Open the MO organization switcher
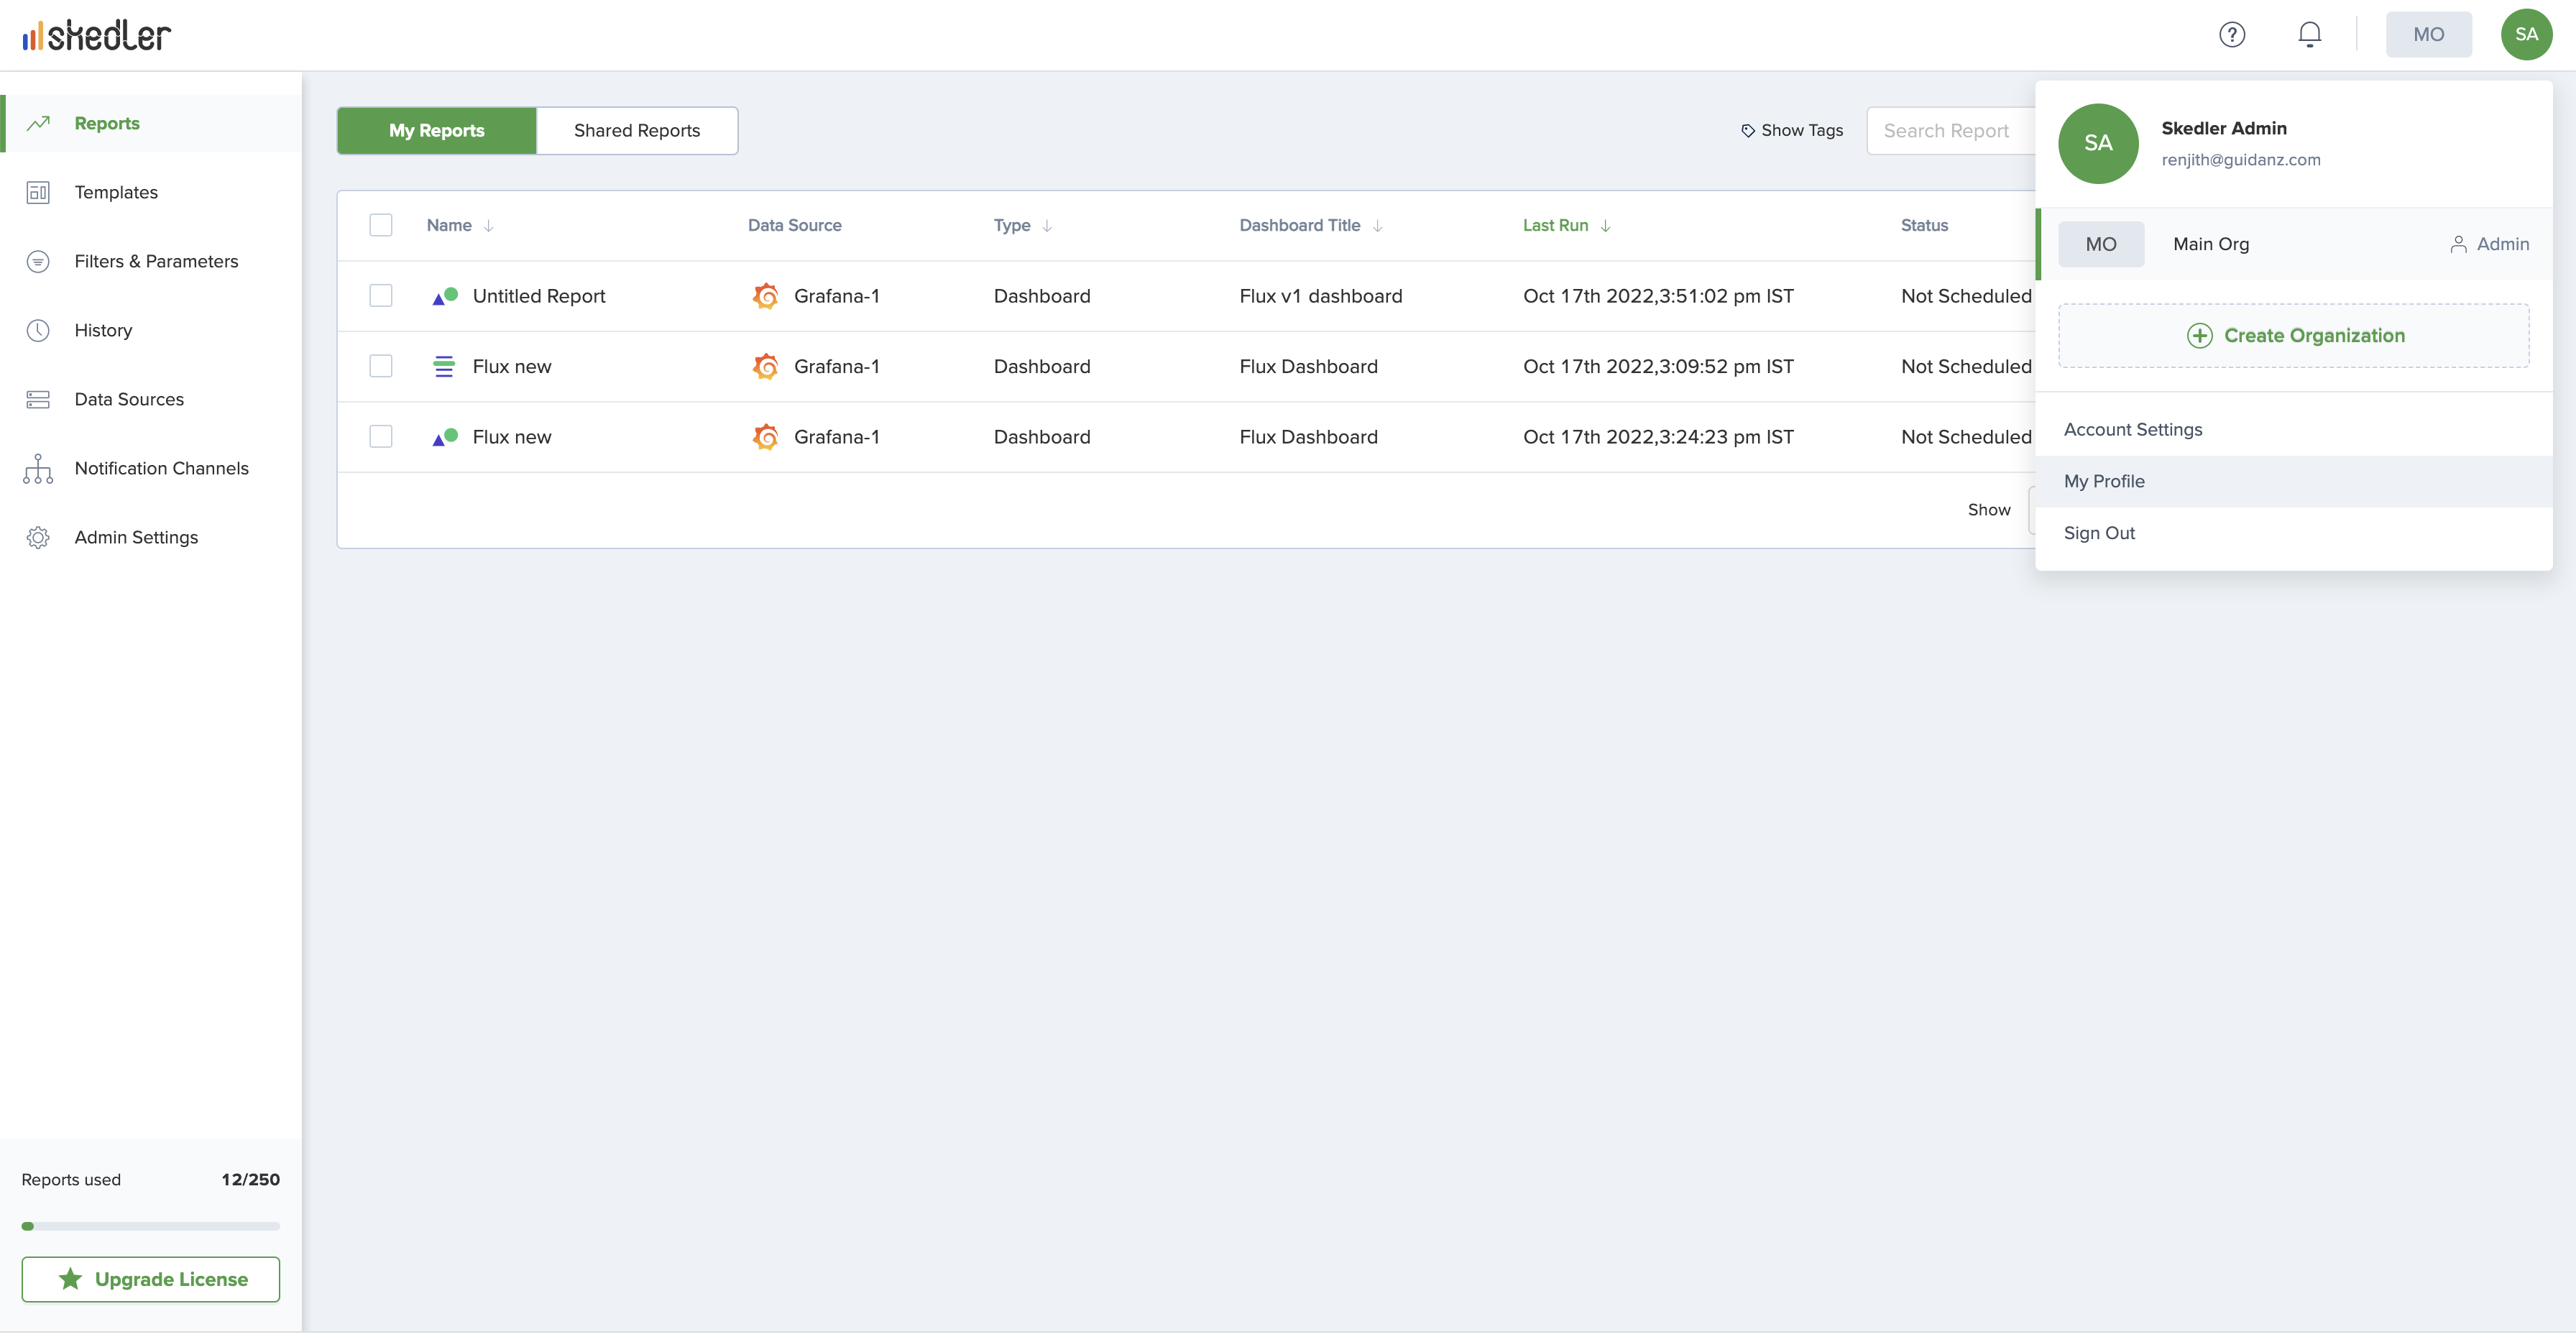This screenshot has width=2576, height=1337. pyautogui.click(x=2427, y=35)
